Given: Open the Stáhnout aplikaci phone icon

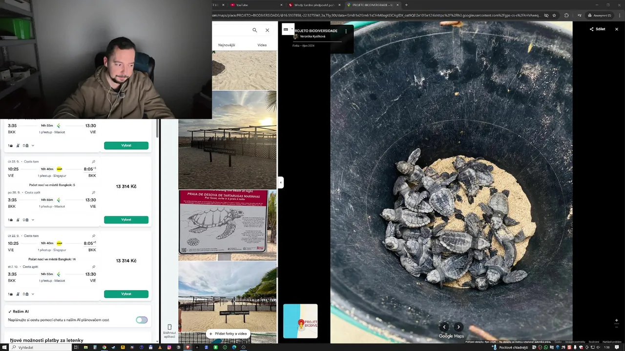Looking at the screenshot, I should pos(169,327).
